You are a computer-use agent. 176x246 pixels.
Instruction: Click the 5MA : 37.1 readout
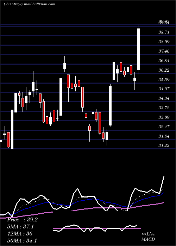[20, 227]
